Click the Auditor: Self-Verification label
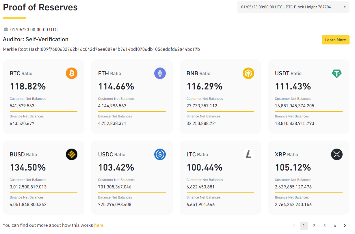 tap(36, 39)
